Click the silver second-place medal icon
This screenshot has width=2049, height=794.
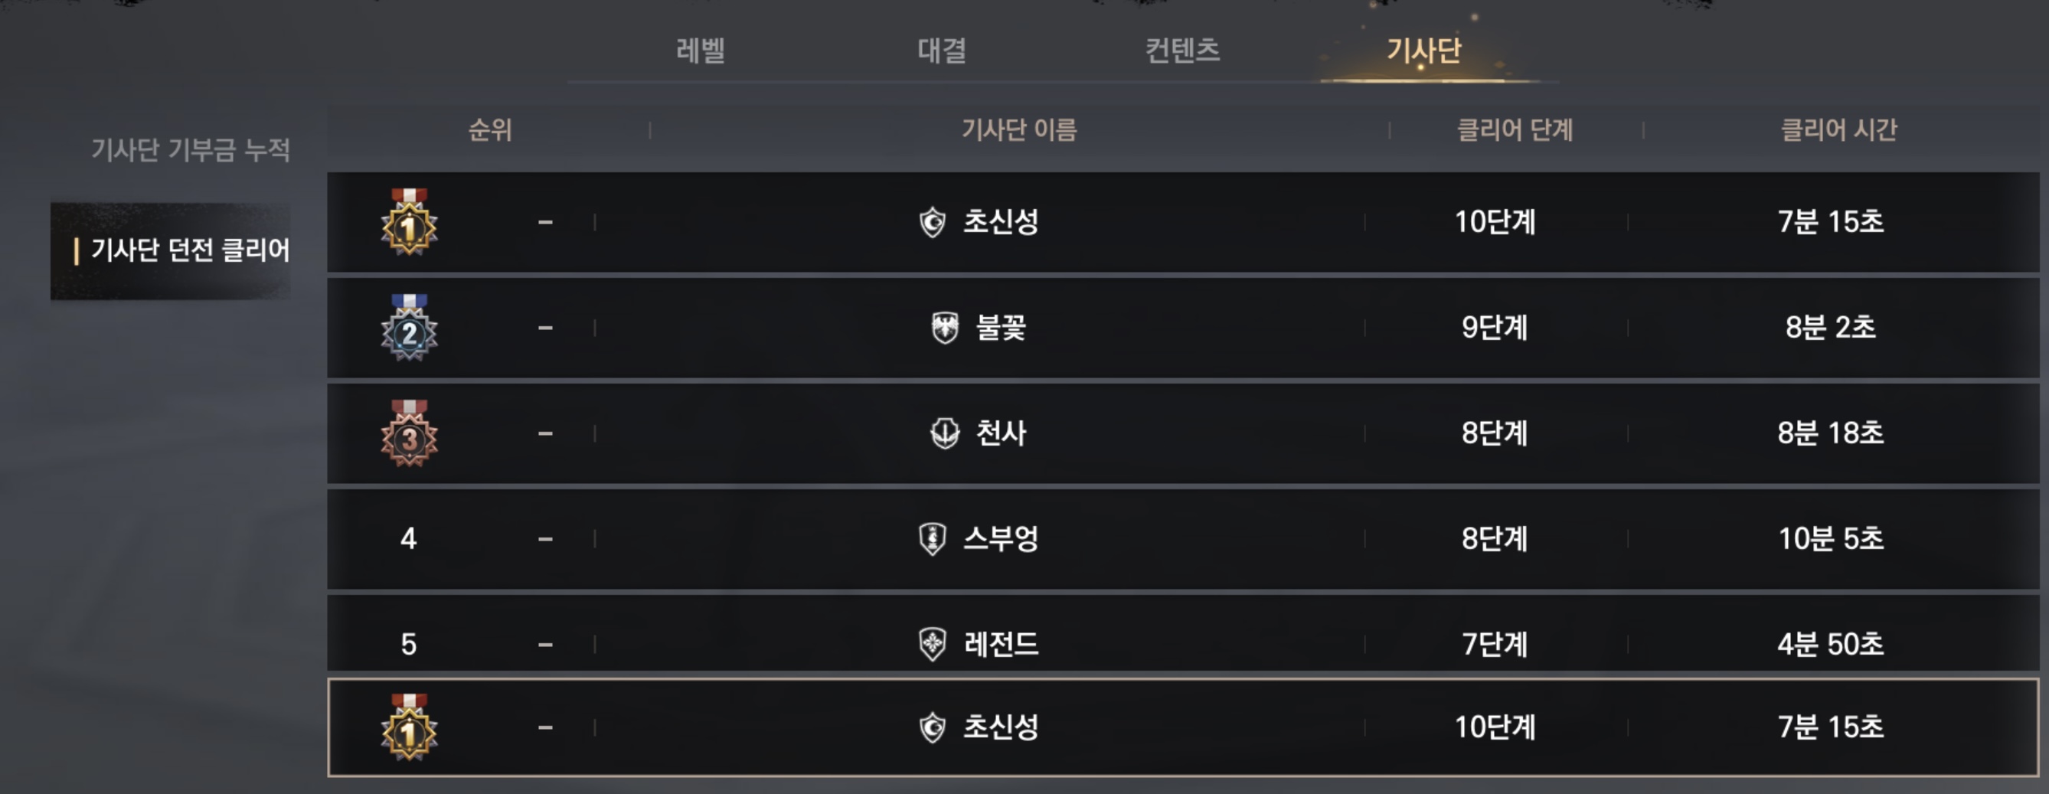[409, 328]
